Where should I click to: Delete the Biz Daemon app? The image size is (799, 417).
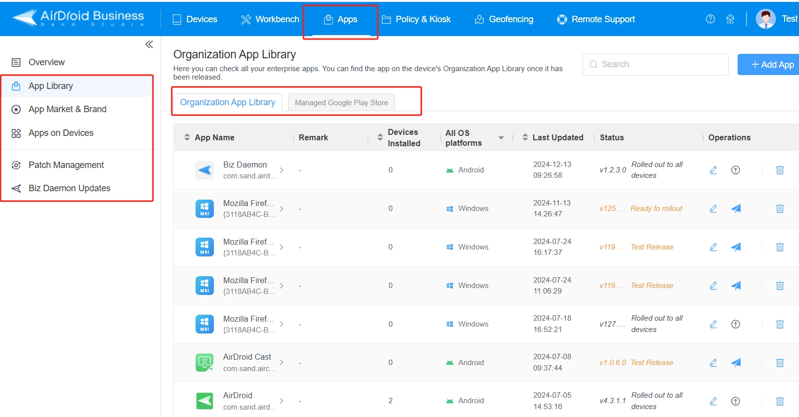(x=780, y=170)
